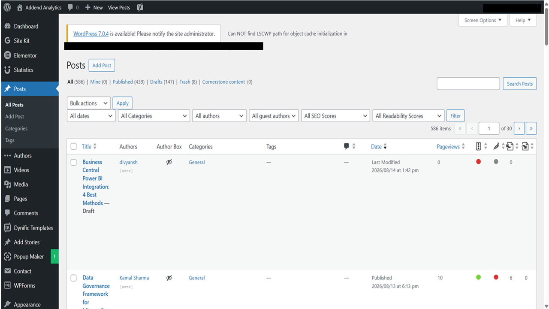
Task: Open the All authors dropdown
Action: click(219, 116)
